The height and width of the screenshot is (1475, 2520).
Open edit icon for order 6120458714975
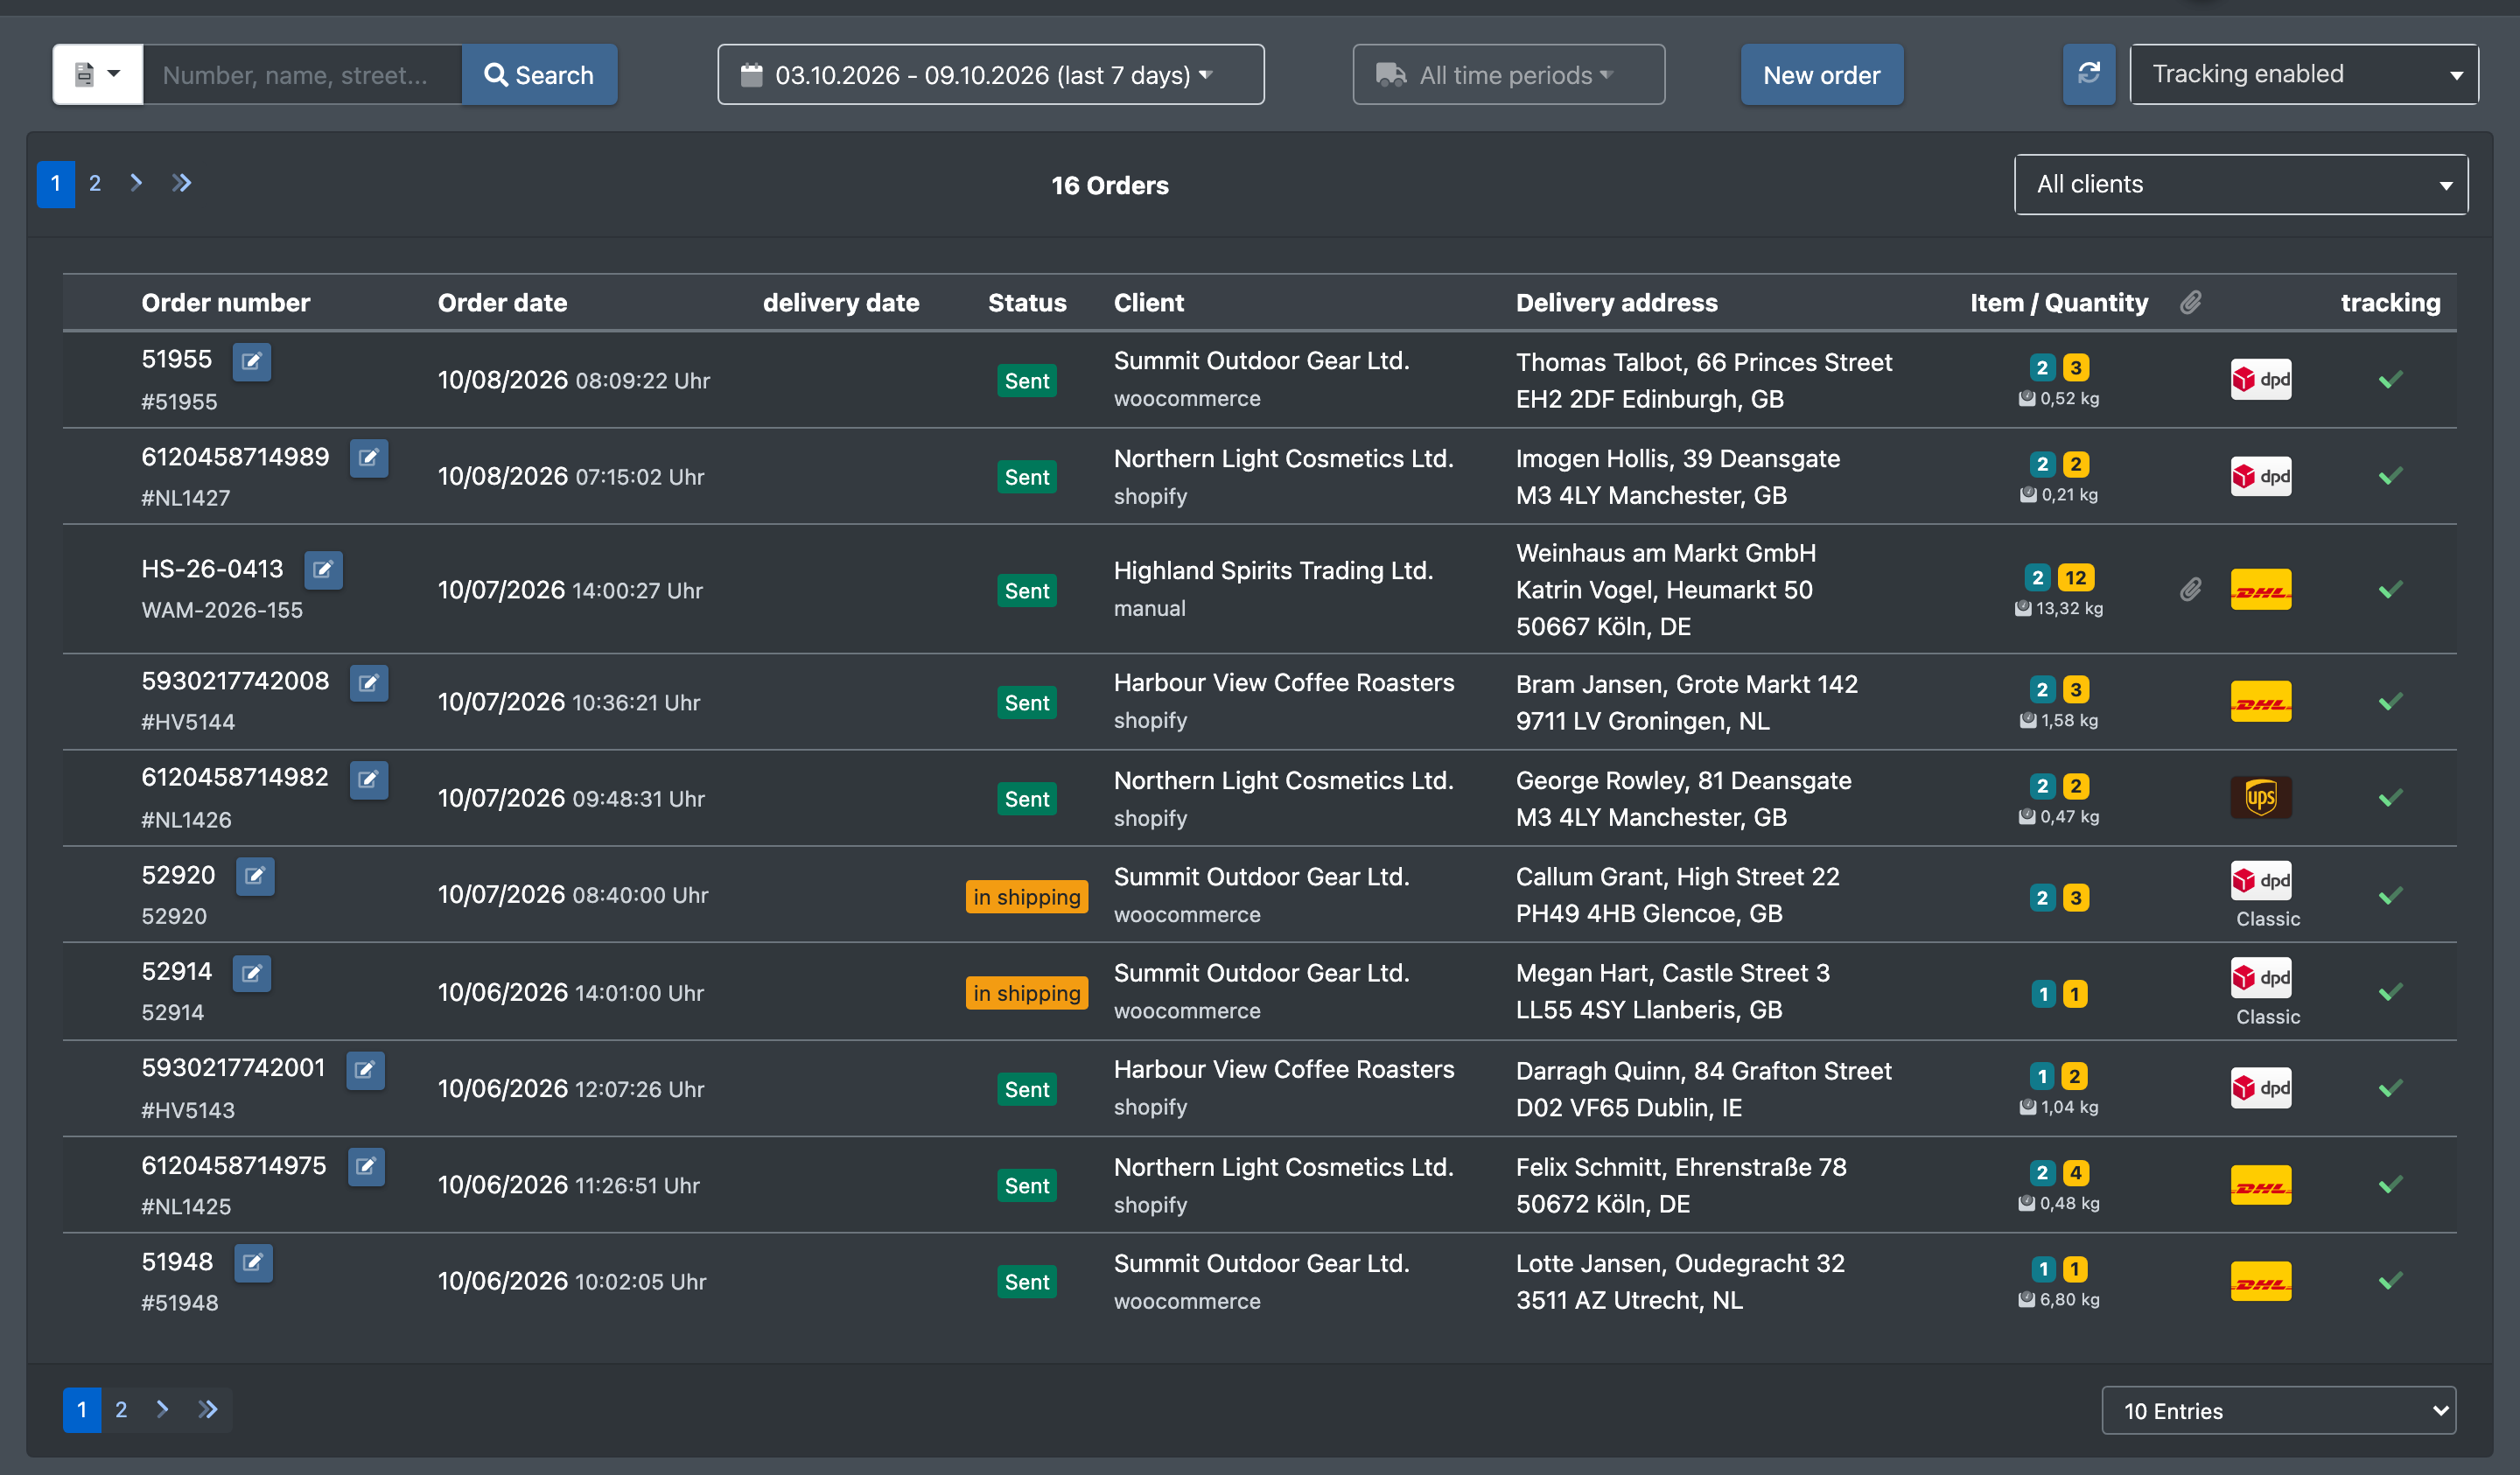coord(366,1166)
